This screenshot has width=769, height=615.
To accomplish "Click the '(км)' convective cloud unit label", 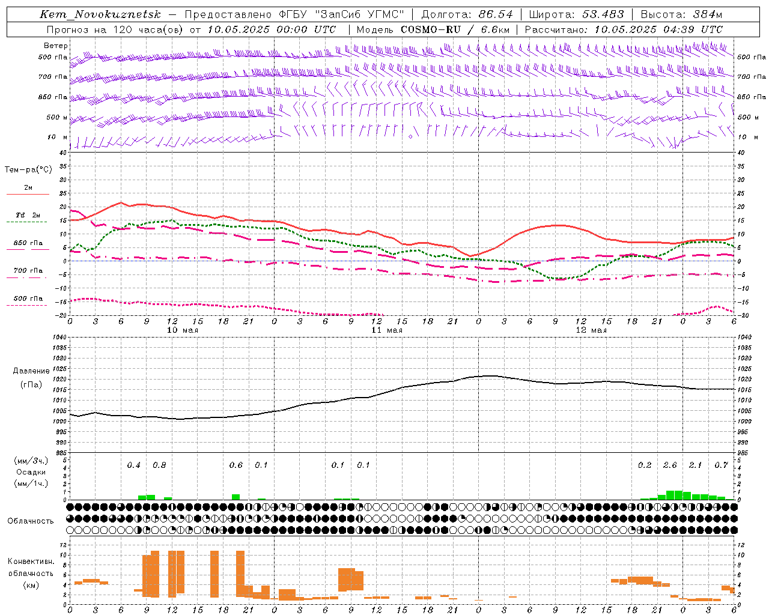I will [31, 585].
